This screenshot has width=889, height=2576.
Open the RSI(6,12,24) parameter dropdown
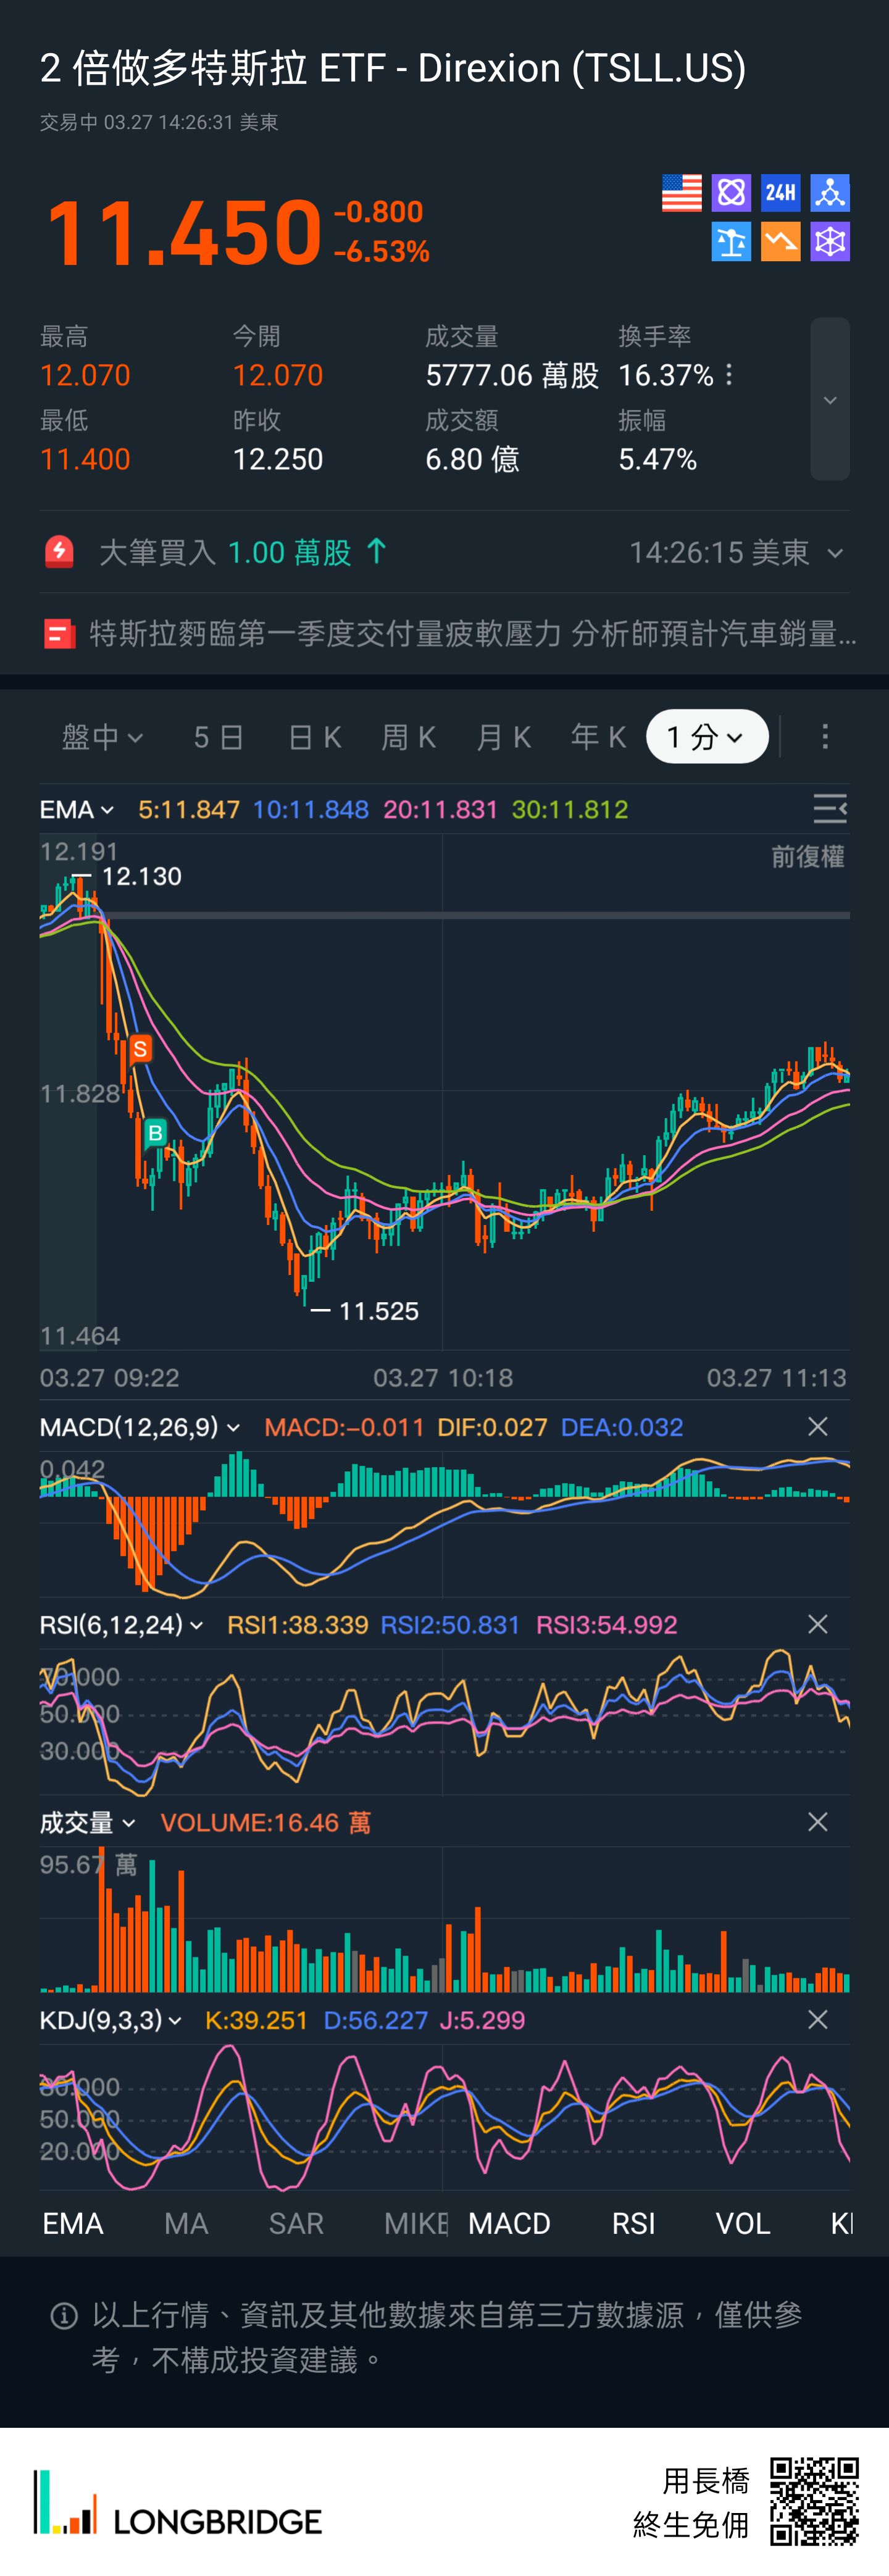coord(121,1625)
